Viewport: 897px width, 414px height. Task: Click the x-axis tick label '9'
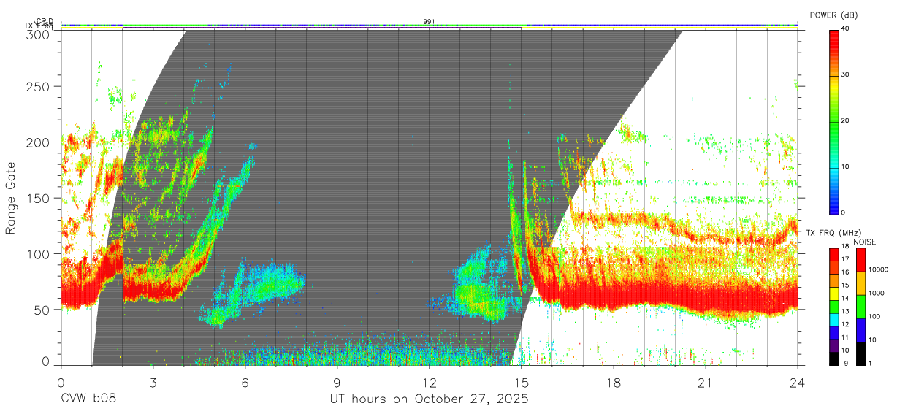[x=337, y=383]
